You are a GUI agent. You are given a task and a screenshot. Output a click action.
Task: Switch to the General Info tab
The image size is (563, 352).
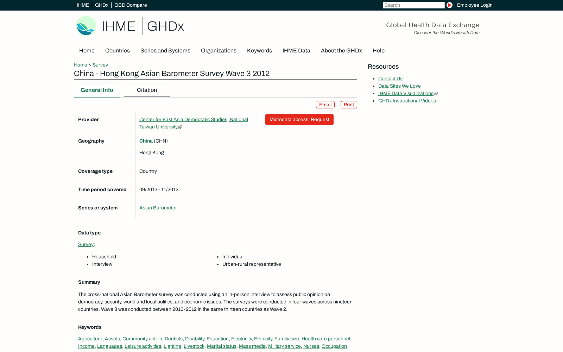(x=97, y=90)
